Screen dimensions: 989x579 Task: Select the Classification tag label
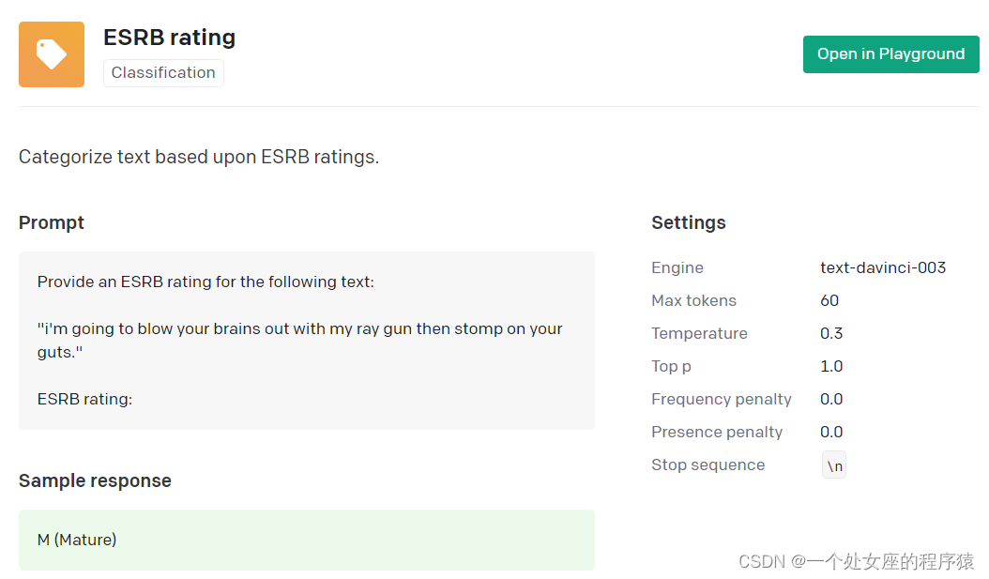[x=163, y=73]
